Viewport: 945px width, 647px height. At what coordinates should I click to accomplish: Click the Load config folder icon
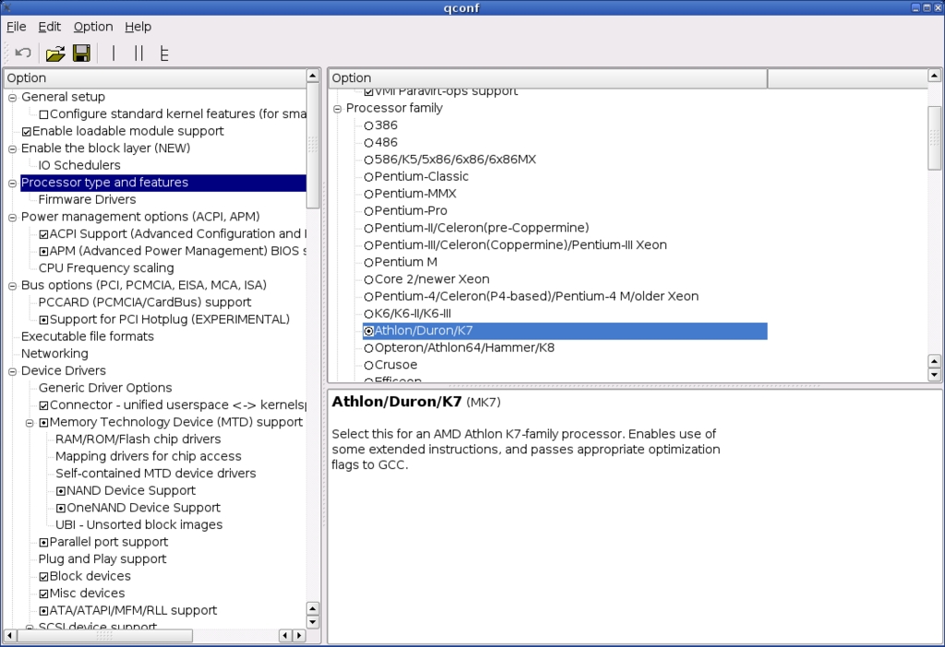pyautogui.click(x=55, y=53)
